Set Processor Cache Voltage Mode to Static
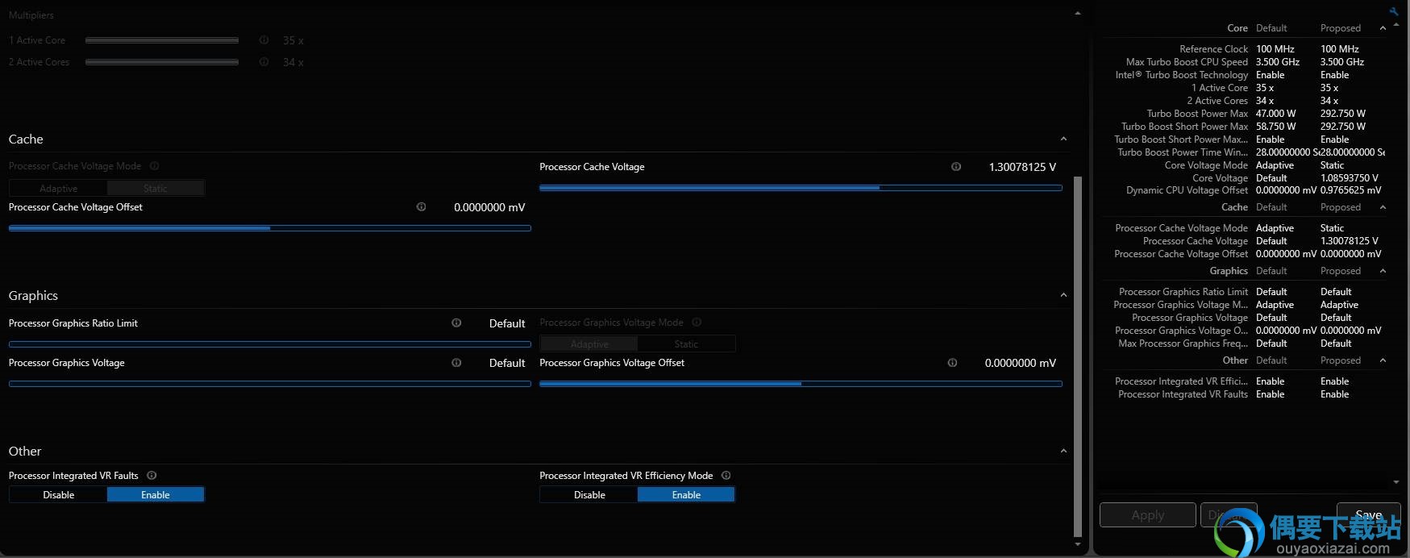This screenshot has width=1410, height=558. (156, 189)
